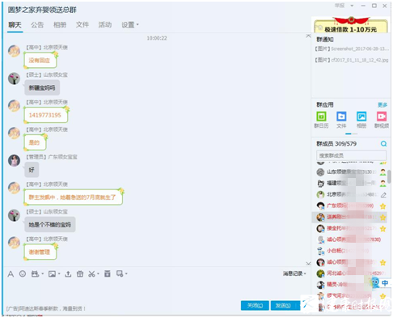Click the 关闭(C) button
The image size is (393, 318).
coord(255,306)
